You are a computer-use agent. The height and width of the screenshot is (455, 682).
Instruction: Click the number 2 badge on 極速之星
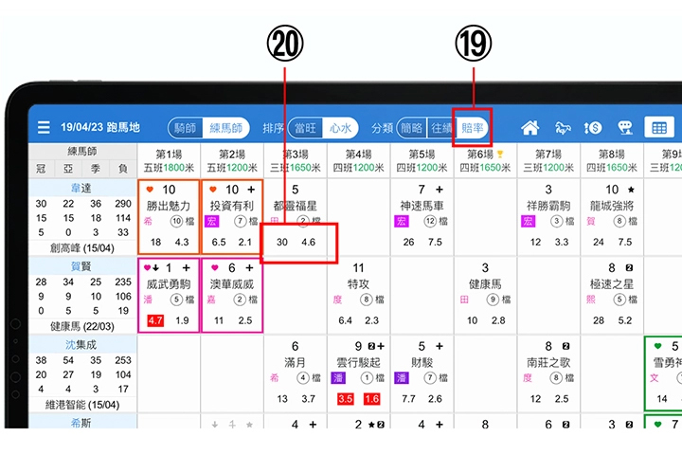point(629,267)
